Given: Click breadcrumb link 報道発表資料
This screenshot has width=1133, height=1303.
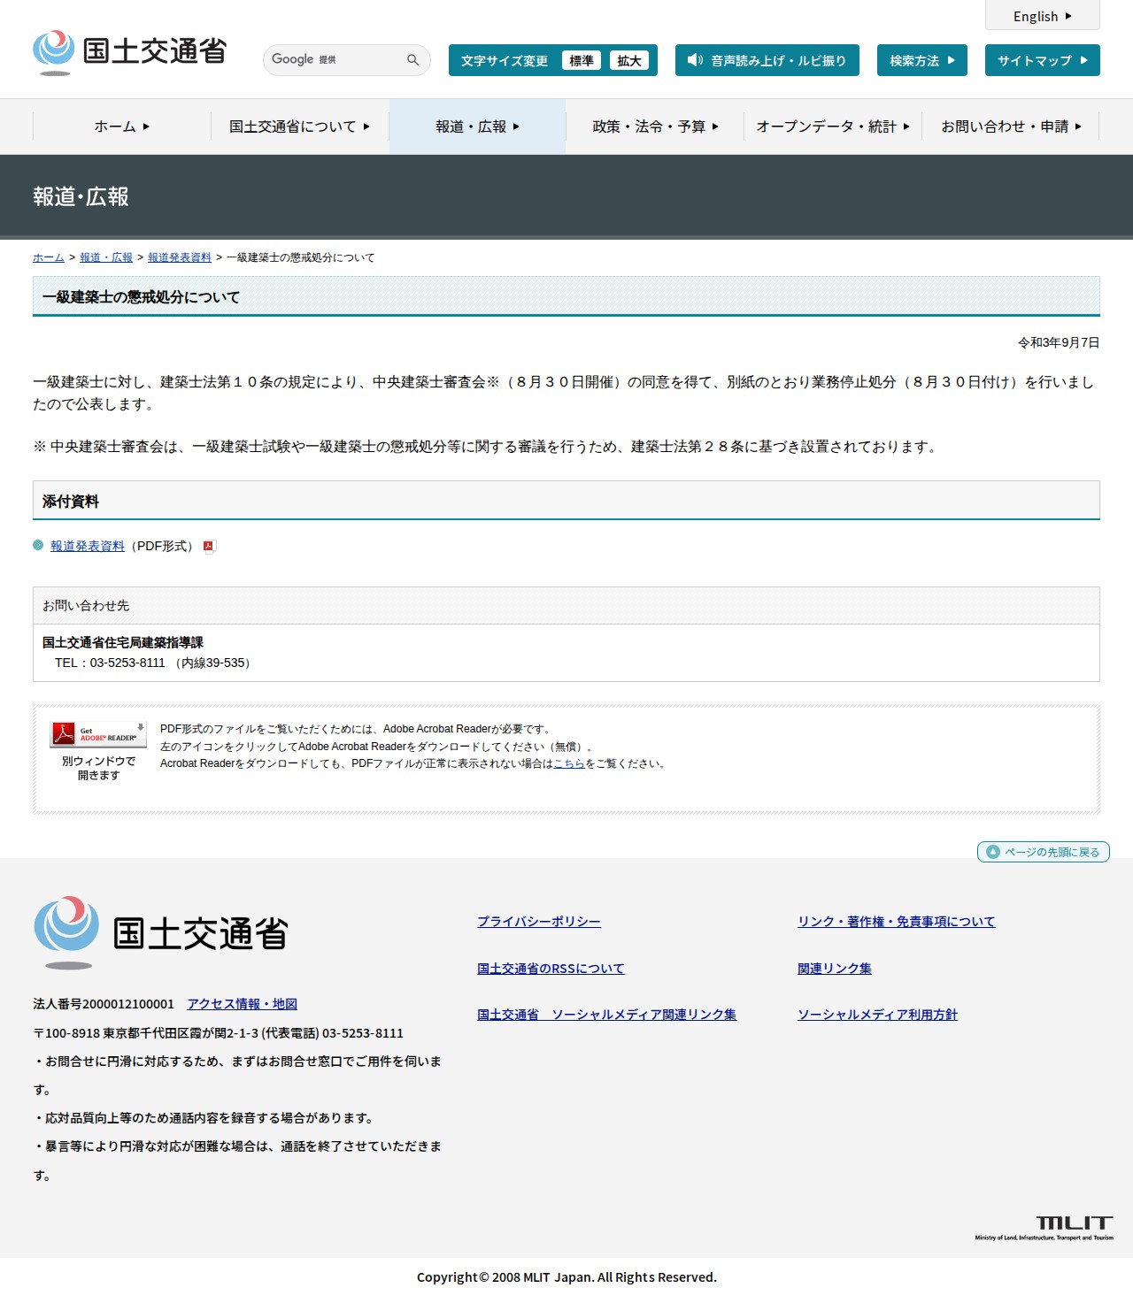Looking at the screenshot, I should coord(180,257).
